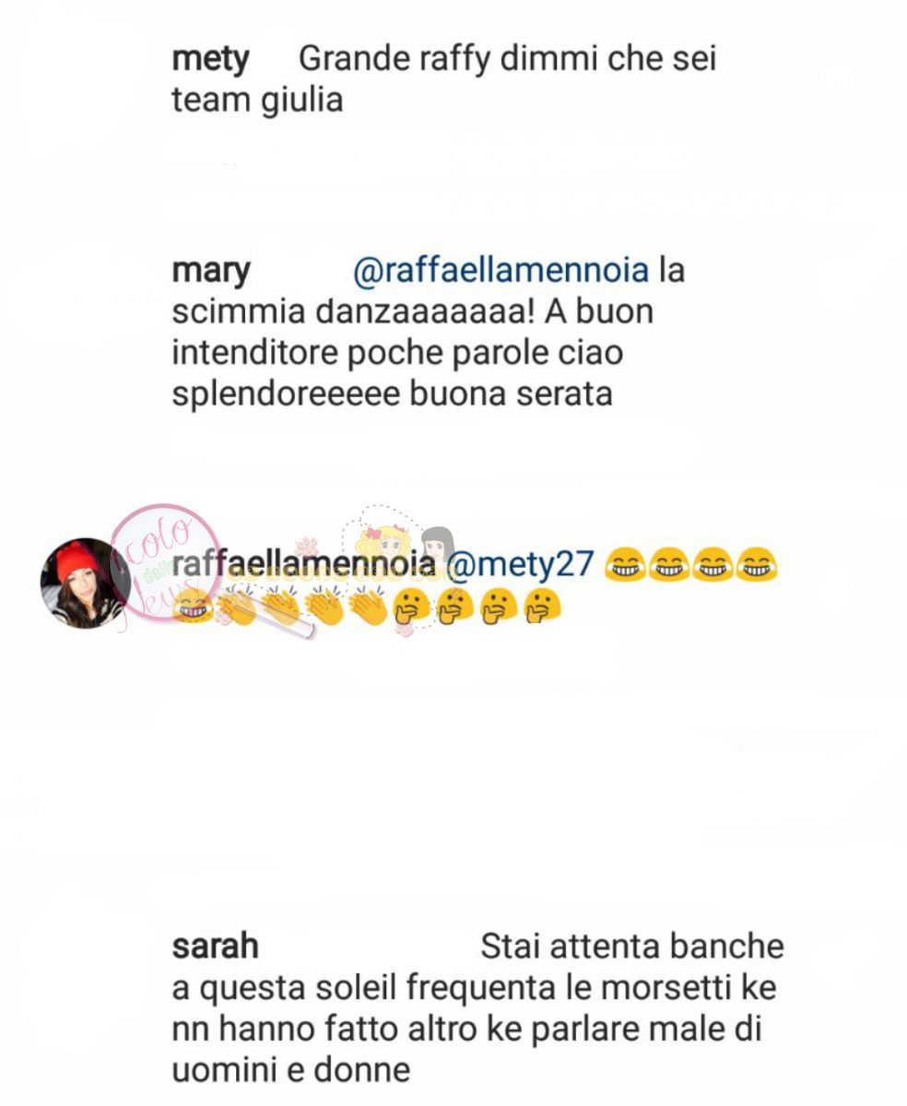Screen dimensions: 907x1106
Task: Click the @raffaellamennoia mention in mary's comment
Action: tap(501, 272)
